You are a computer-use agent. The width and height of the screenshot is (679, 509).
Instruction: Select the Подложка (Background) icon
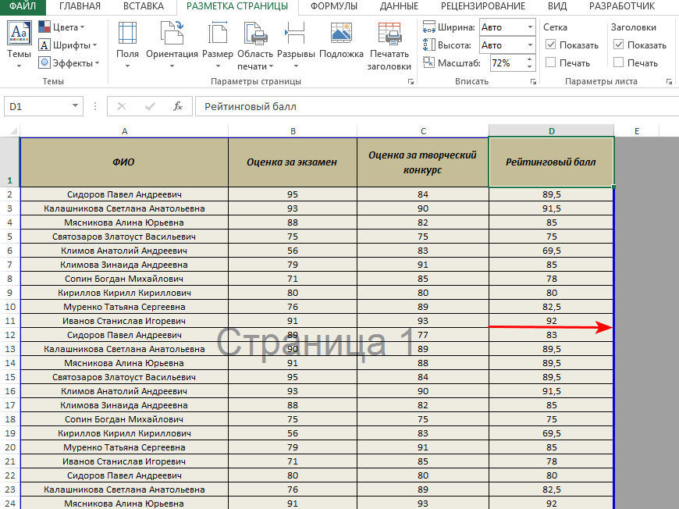tap(341, 34)
